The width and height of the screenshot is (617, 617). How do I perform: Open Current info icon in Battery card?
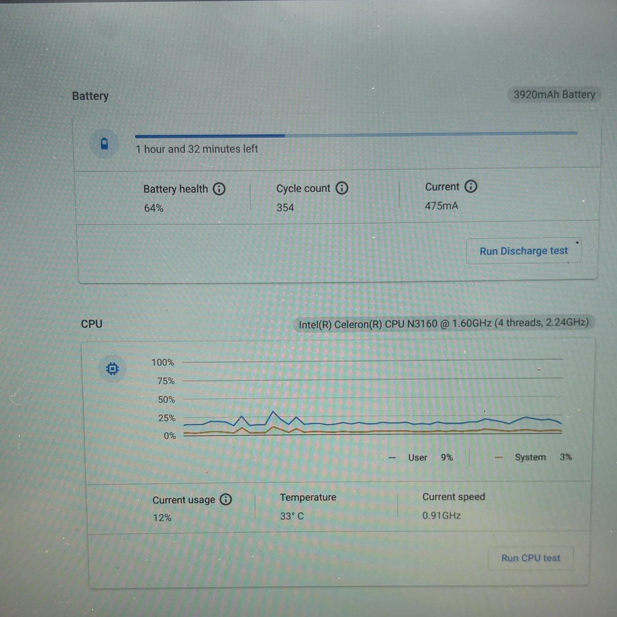coord(470,186)
